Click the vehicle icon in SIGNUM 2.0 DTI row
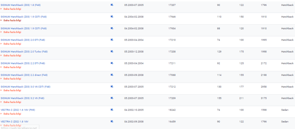This screenshot has width=295, height=129. pos(112,40)
